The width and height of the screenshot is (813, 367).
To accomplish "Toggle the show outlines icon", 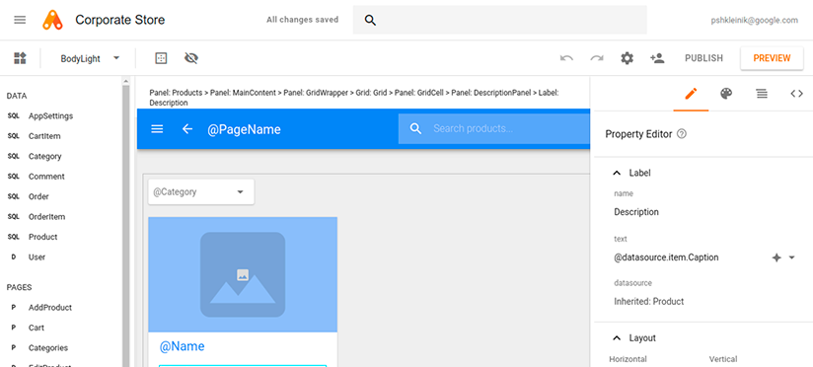I will 161,58.
